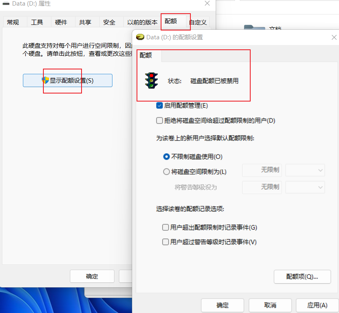Click 为该卷上的新用户选择默认配额限制 label

tap(205, 138)
